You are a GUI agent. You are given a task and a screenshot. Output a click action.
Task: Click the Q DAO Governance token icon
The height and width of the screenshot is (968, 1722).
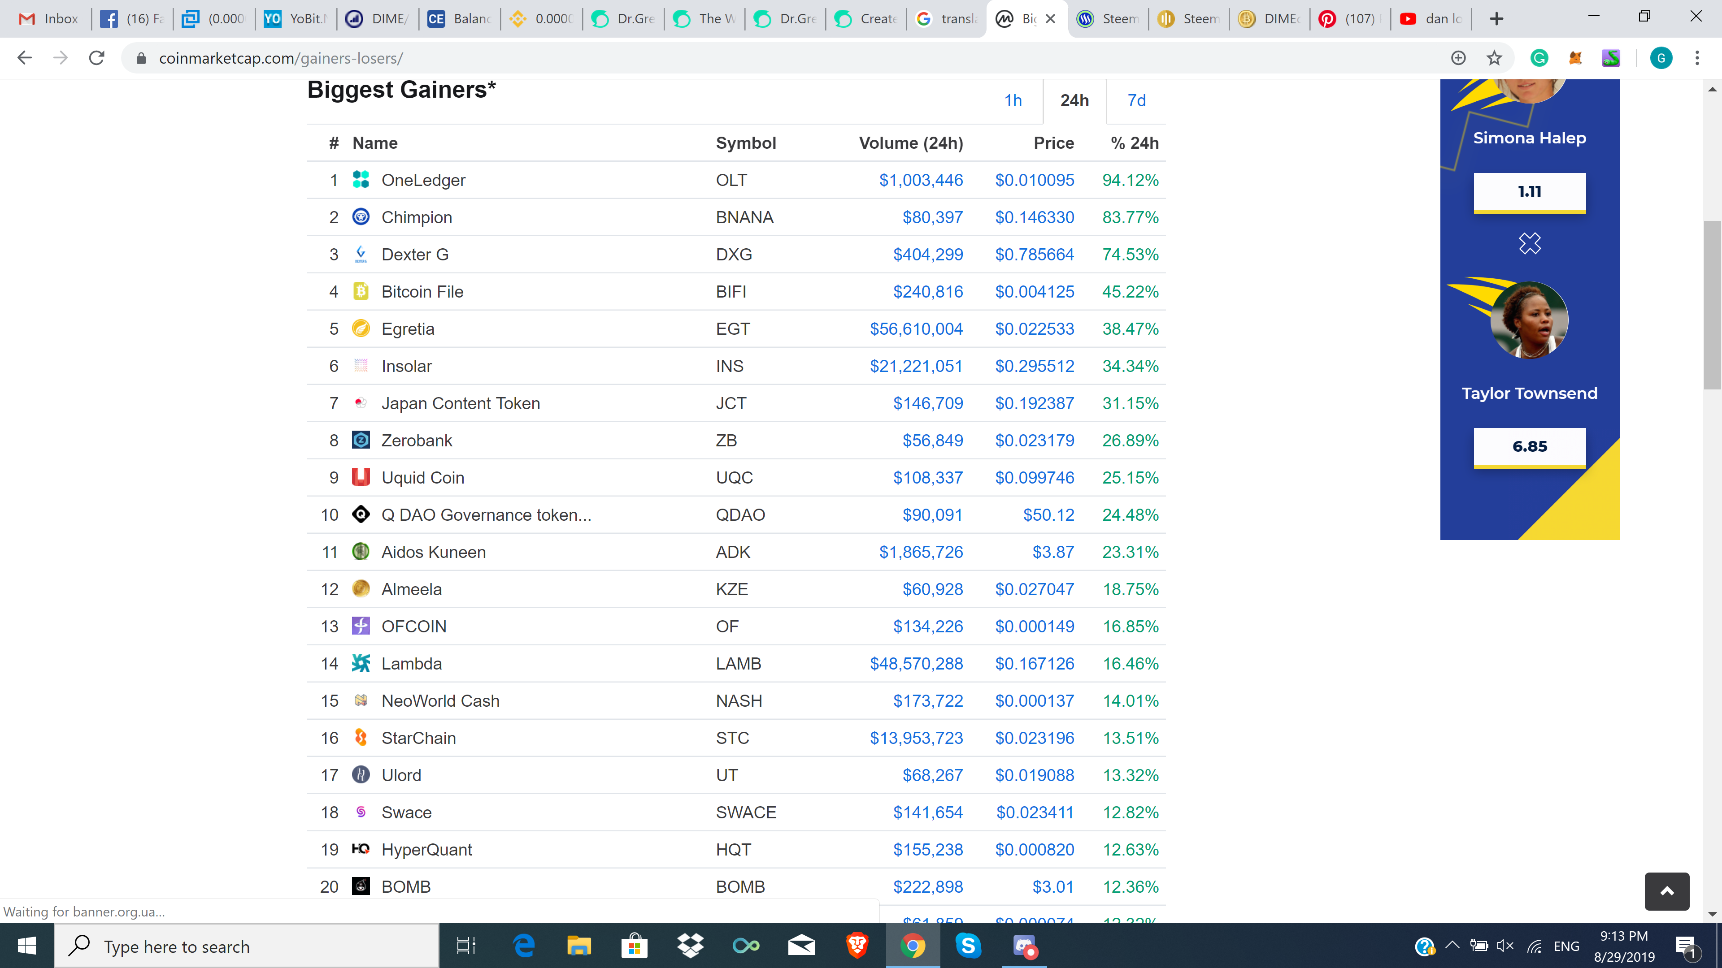pos(360,514)
